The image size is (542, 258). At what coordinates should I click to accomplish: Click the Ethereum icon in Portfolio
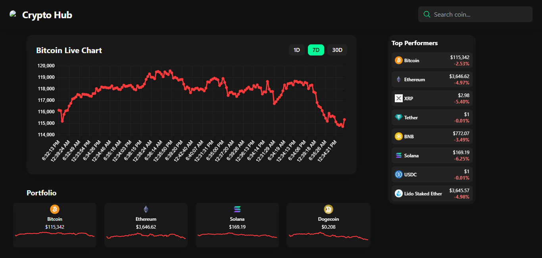146,209
